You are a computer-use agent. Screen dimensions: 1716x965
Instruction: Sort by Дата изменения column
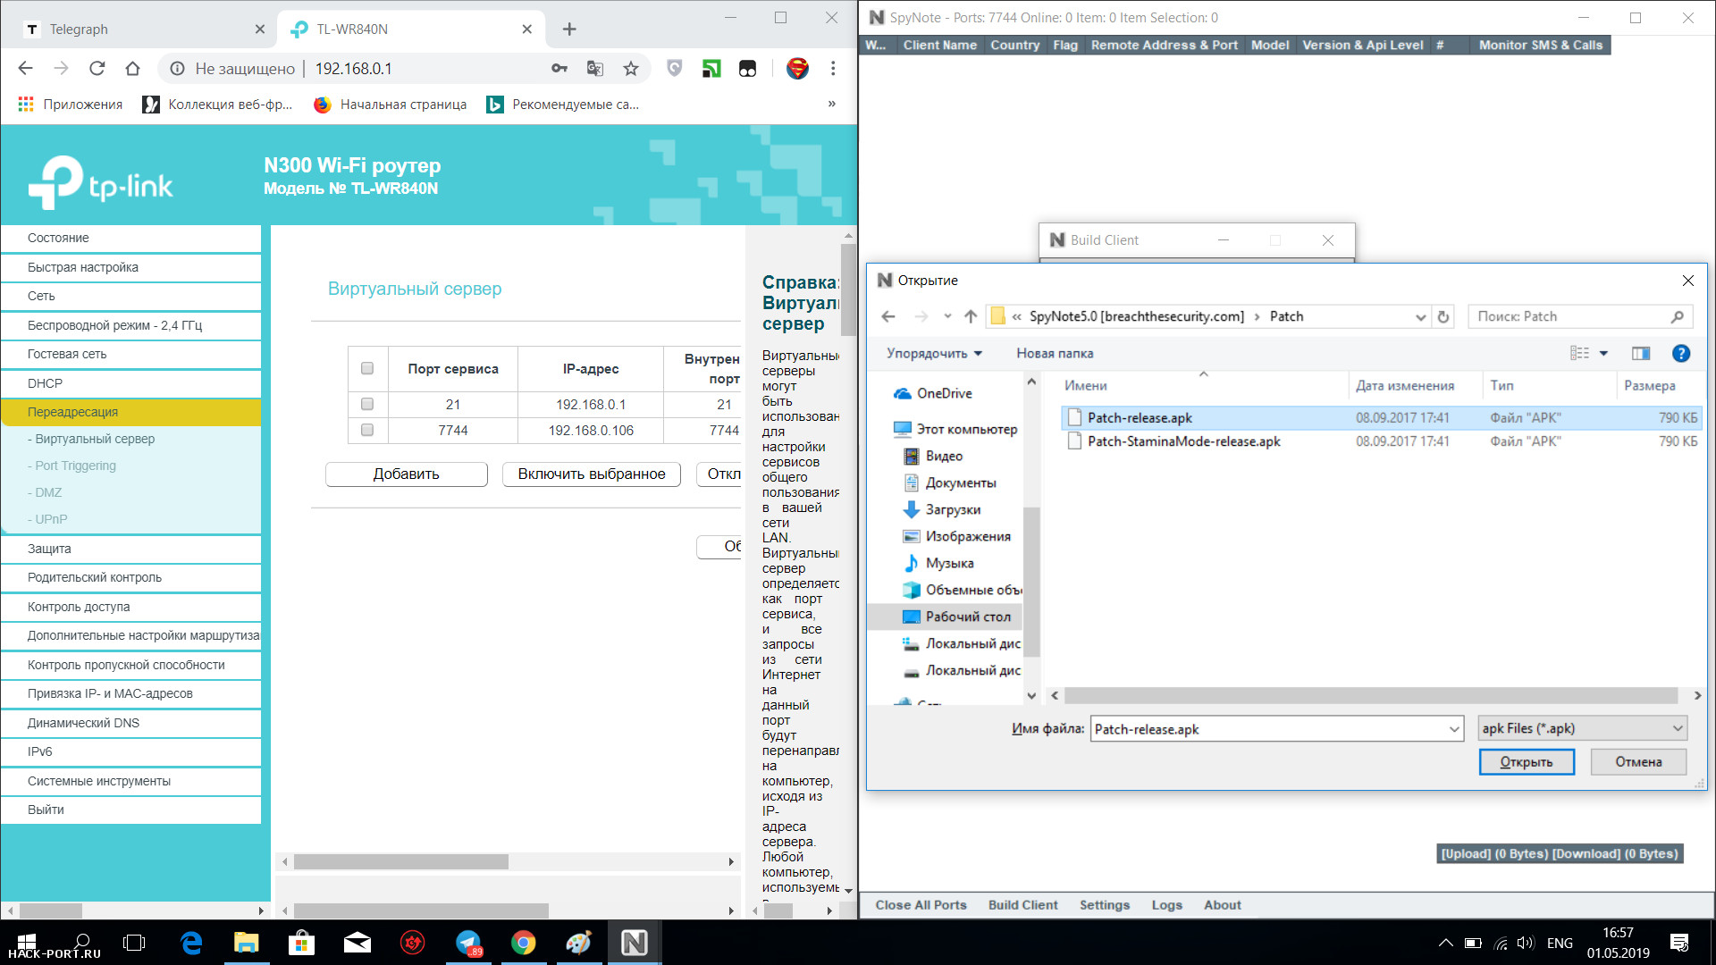click(1404, 386)
